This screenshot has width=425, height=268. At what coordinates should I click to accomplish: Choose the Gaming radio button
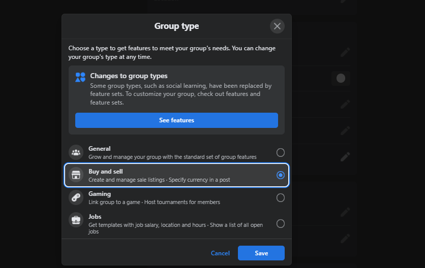[x=280, y=197]
